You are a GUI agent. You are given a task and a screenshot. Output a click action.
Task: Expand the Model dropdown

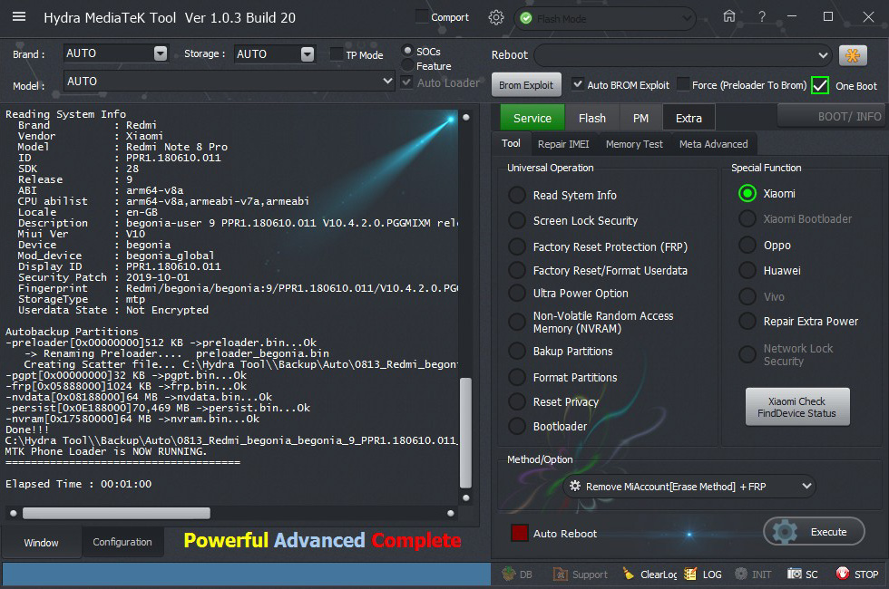[x=387, y=81]
